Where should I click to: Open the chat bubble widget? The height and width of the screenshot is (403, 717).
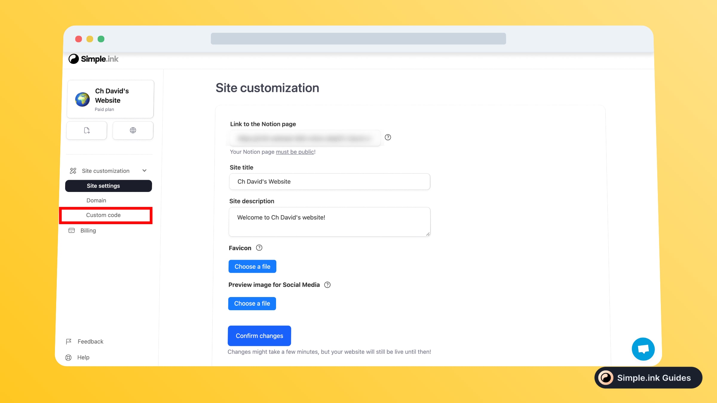pyautogui.click(x=643, y=349)
